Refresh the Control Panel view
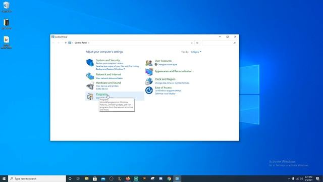 pos(197,43)
